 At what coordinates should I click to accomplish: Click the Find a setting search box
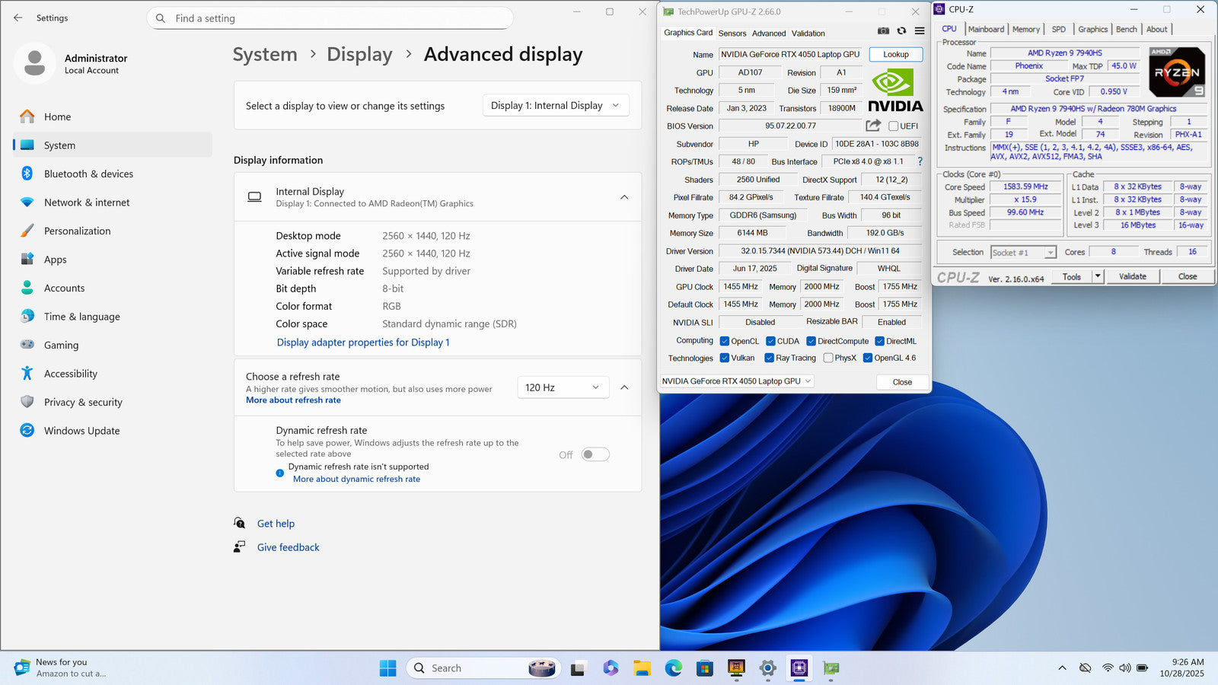pos(330,18)
